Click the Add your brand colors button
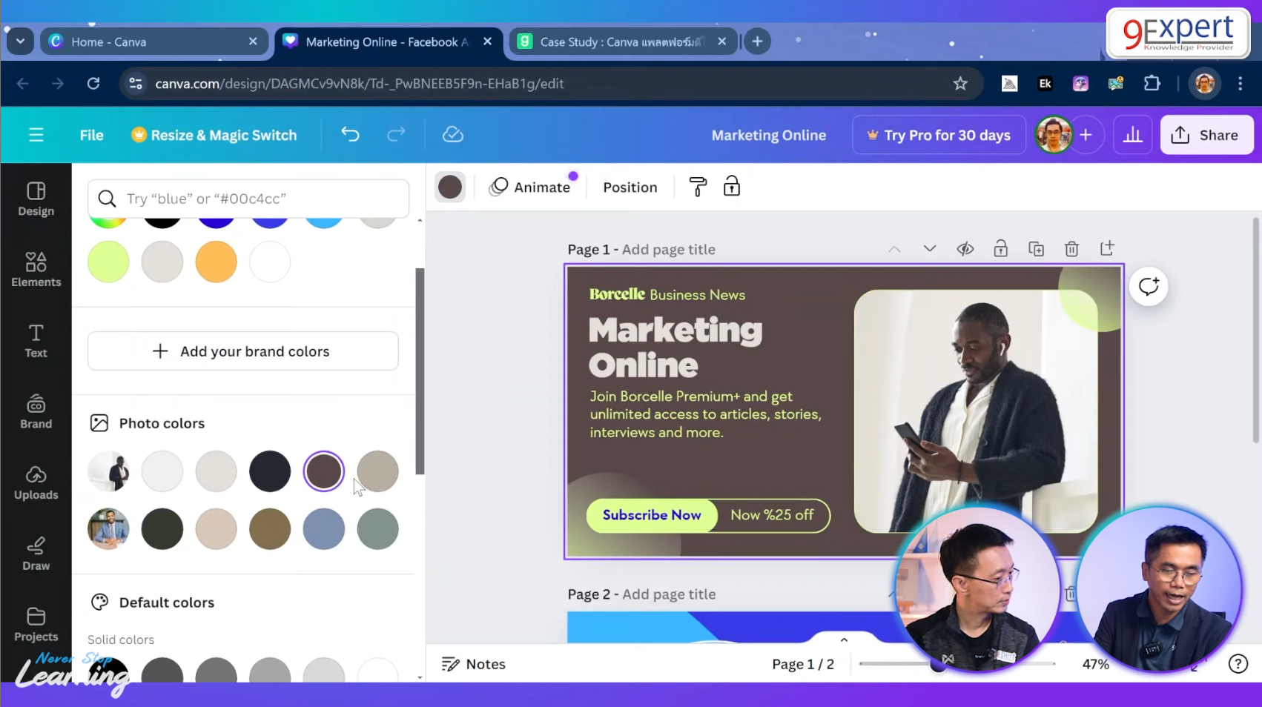Viewport: 1262px width, 707px height. click(242, 351)
